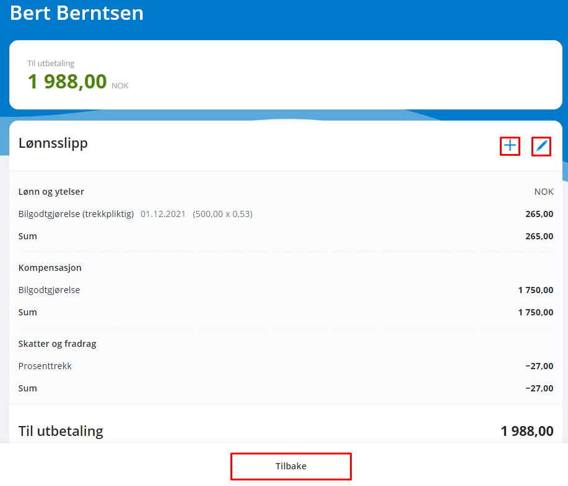This screenshot has width=568, height=486.
Task: Click the Bert Berntsen name heading
Action: pyautogui.click(x=77, y=14)
